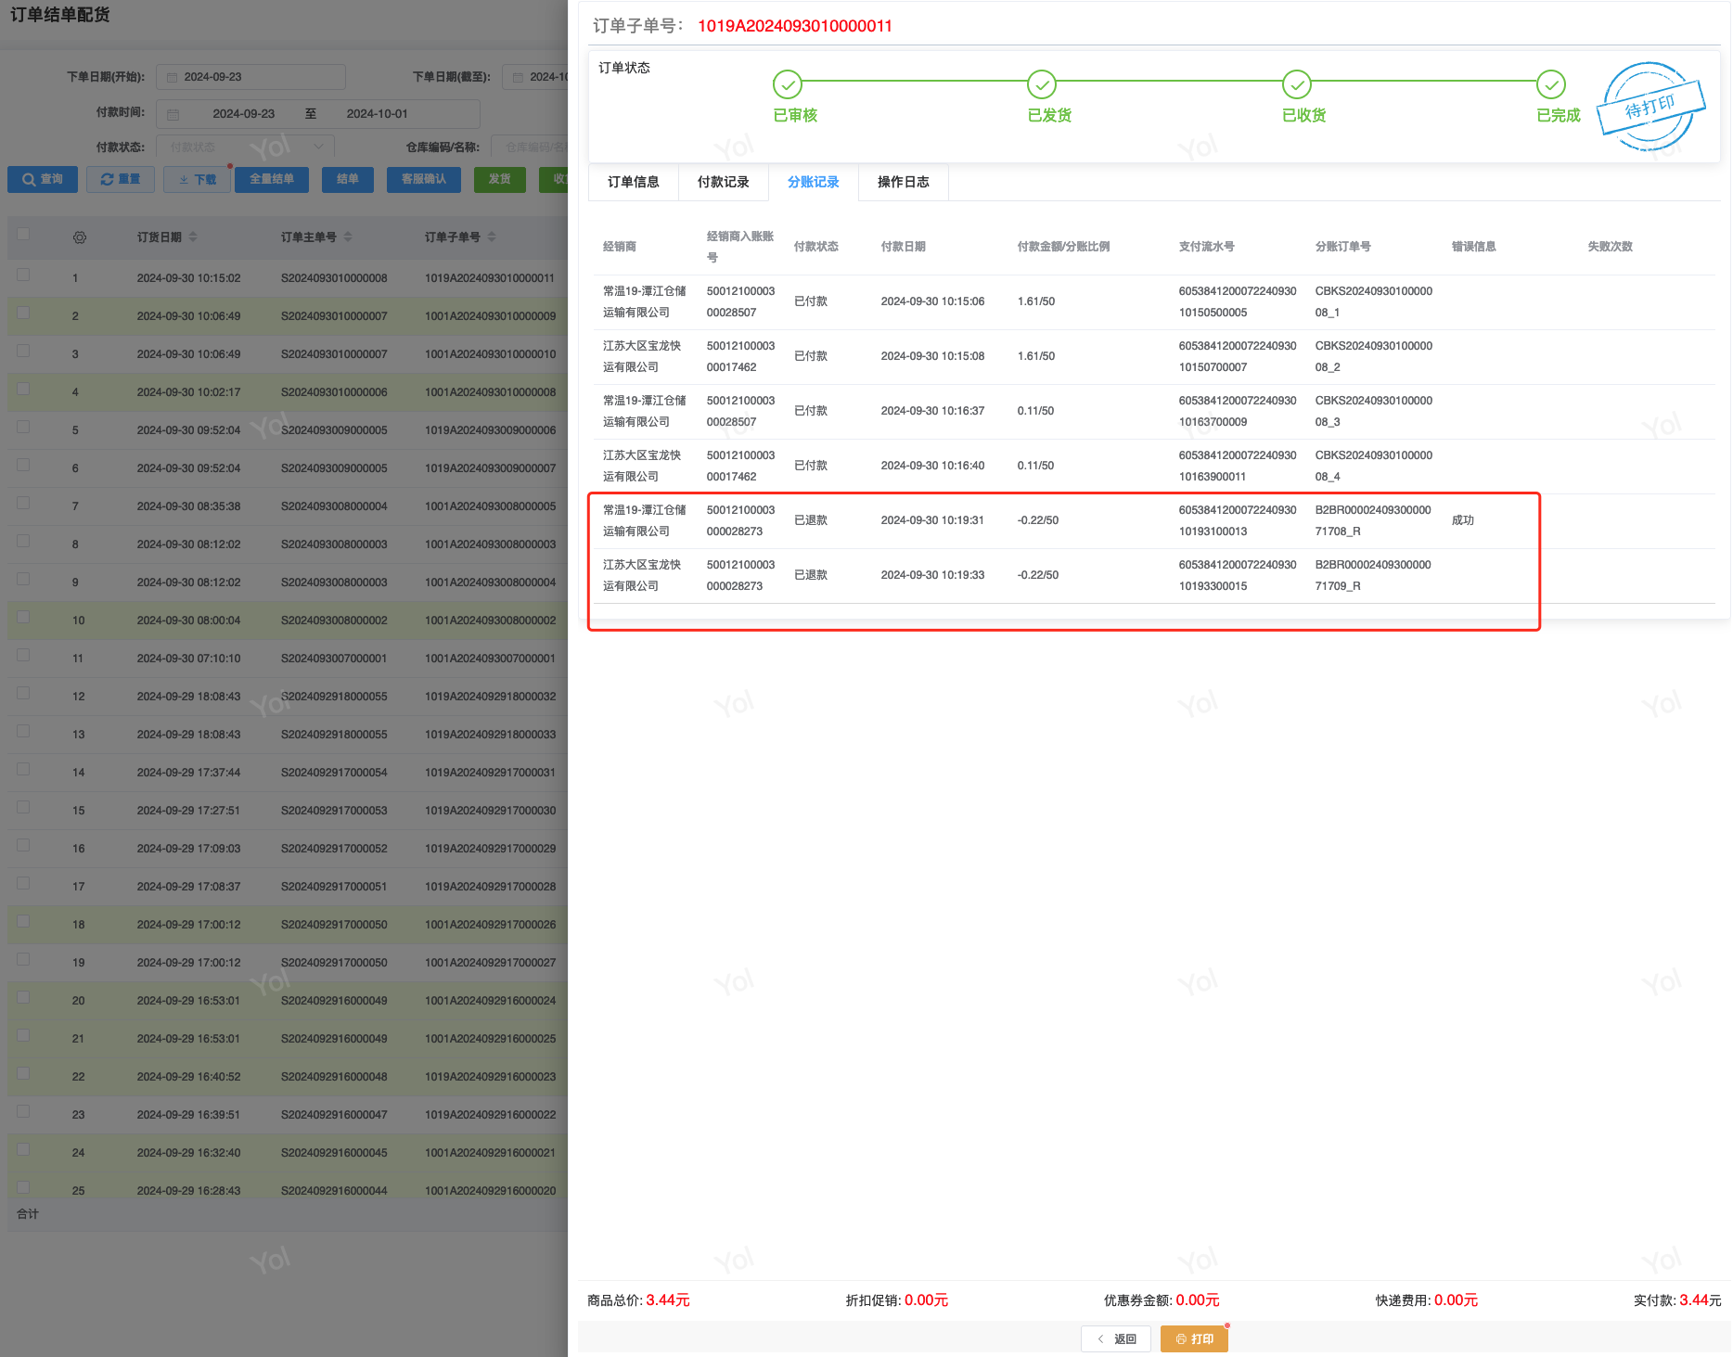Switch to the 付款记录 tab
1733x1357 pixels.
(x=723, y=182)
